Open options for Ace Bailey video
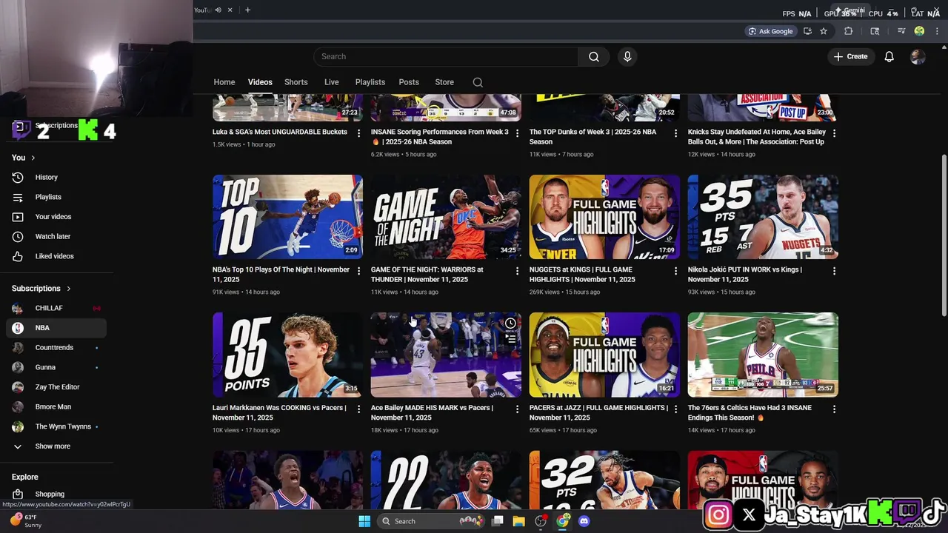 pos(517,409)
